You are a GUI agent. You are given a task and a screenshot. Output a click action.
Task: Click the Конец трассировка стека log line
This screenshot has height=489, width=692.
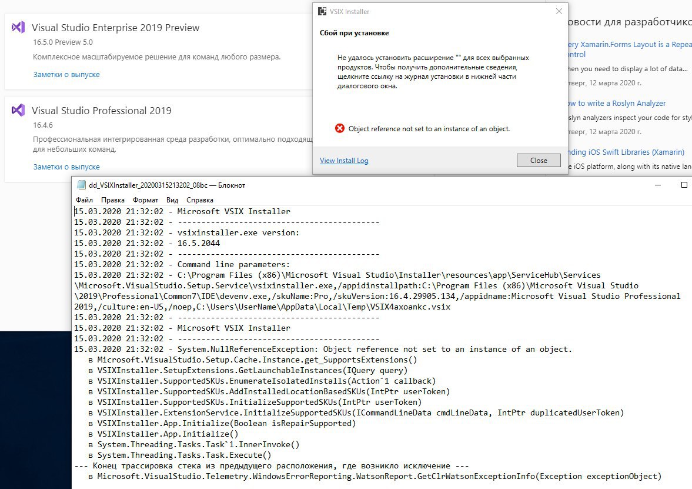pyautogui.click(x=272, y=466)
